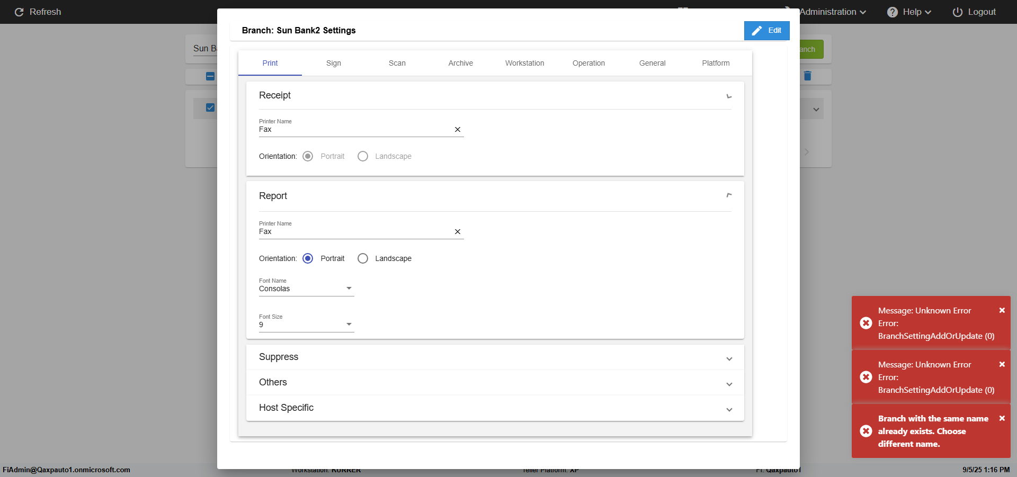Viewport: 1017px width, 477px height.
Task: Select Portrait orientation for Report
Action: 308,258
